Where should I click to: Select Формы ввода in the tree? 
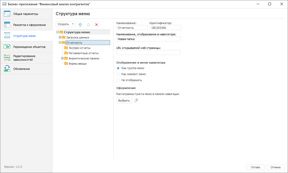(x=77, y=64)
